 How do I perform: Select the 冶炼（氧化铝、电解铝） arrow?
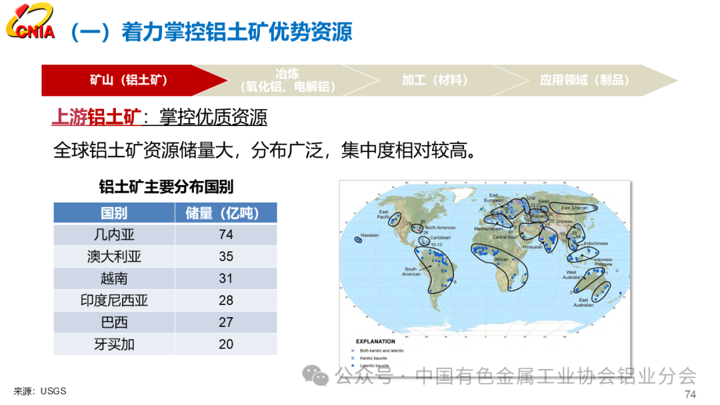click(287, 80)
